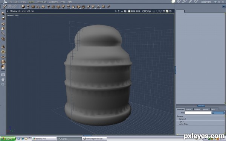226x141 pixels.
Task: Expand the side panel using the right edge handle
Action: (175, 70)
